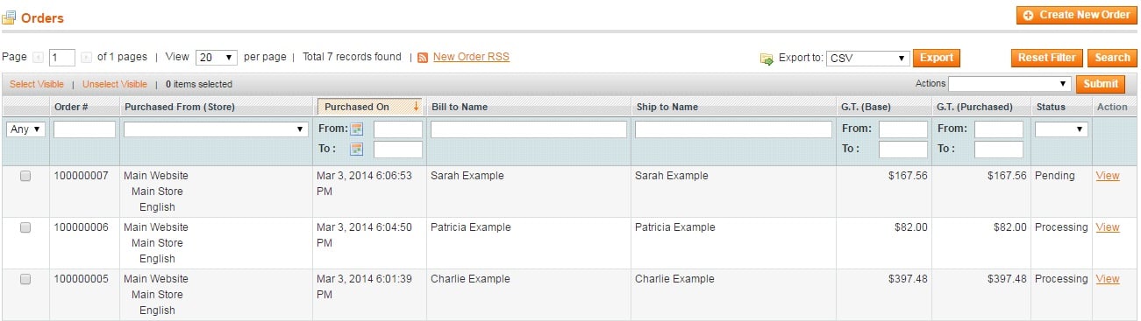
Task: Open the View per page dropdown
Action: (217, 58)
